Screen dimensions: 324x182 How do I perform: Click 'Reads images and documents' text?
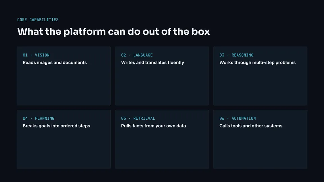click(x=55, y=63)
